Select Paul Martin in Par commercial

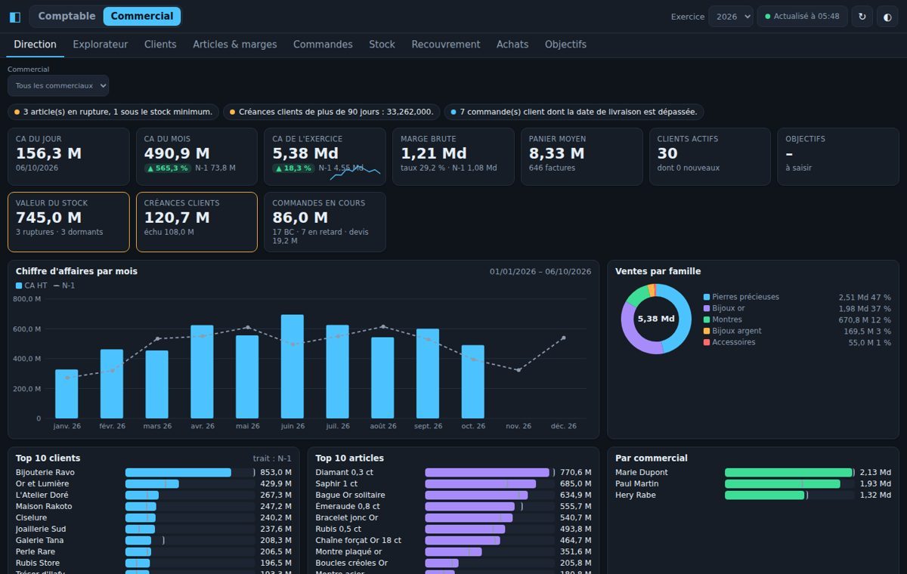pyautogui.click(x=753, y=484)
